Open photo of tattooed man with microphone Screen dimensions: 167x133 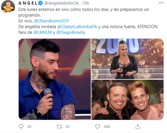(55, 79)
